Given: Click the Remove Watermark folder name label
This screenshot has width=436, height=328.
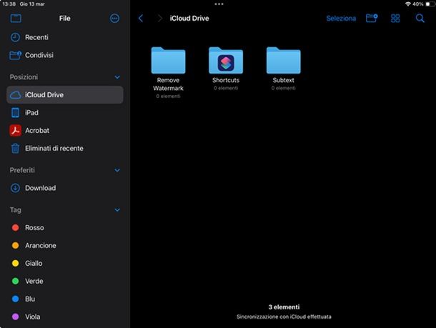Looking at the screenshot, I should [x=168, y=84].
